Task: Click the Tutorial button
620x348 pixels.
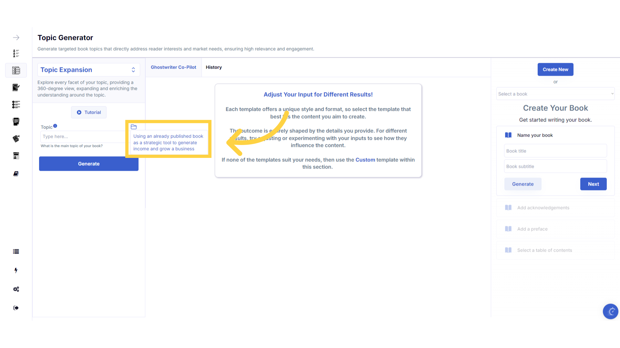Action: tap(89, 112)
